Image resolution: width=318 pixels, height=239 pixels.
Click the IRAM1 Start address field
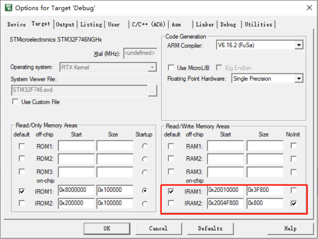[226, 190]
